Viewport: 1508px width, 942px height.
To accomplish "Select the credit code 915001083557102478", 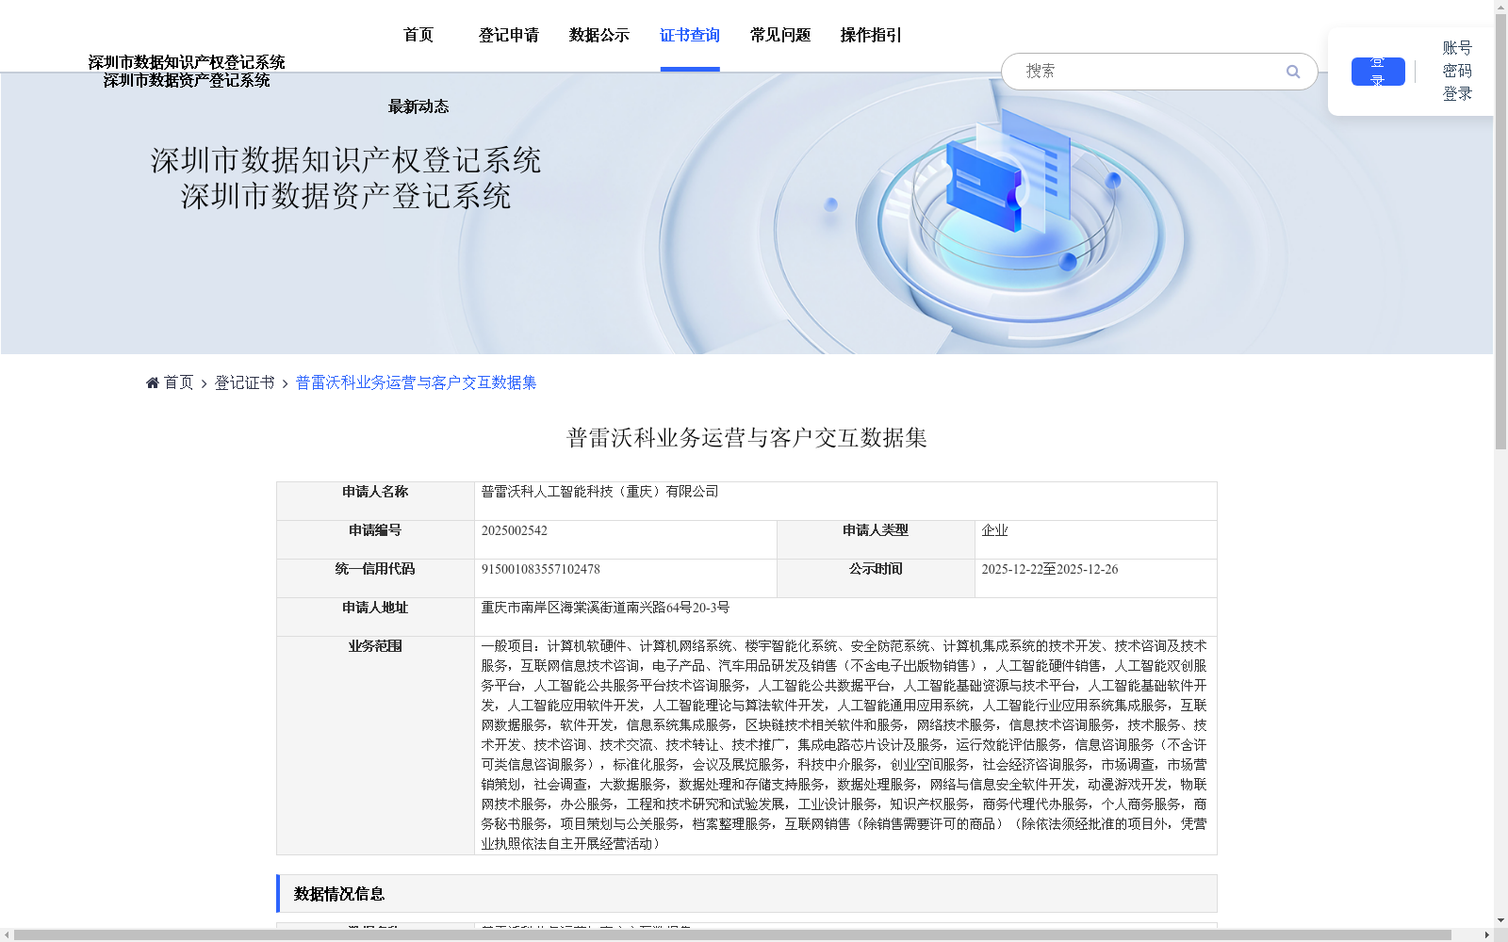I will click(541, 569).
